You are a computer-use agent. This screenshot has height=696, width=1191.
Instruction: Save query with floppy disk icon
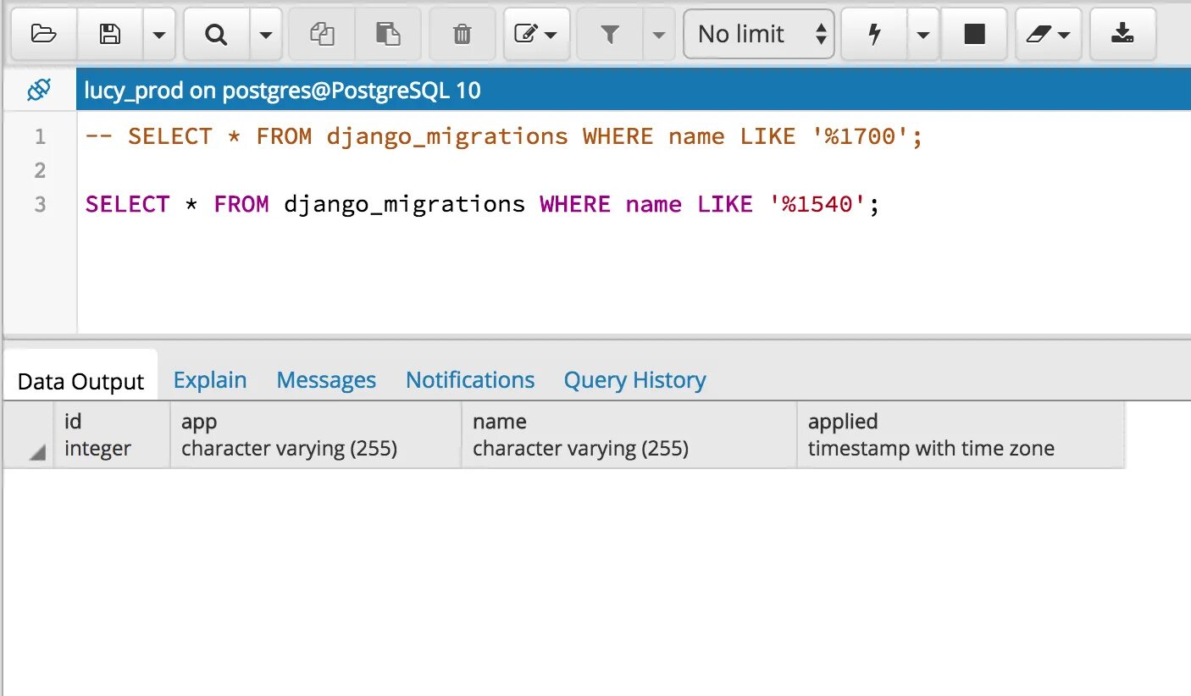(110, 34)
